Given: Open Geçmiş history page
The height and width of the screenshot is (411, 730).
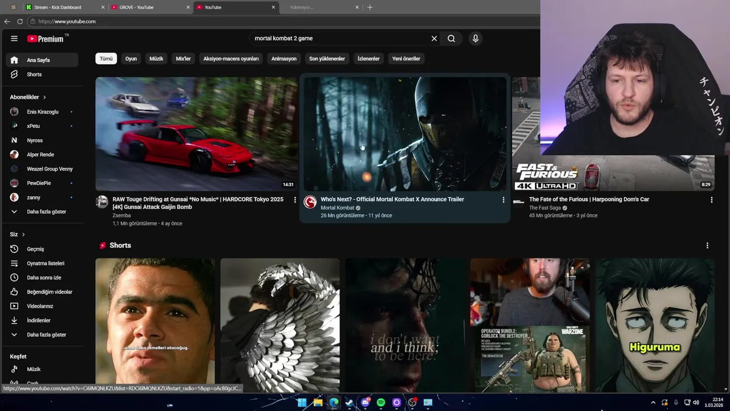Looking at the screenshot, I should tap(42, 249).
